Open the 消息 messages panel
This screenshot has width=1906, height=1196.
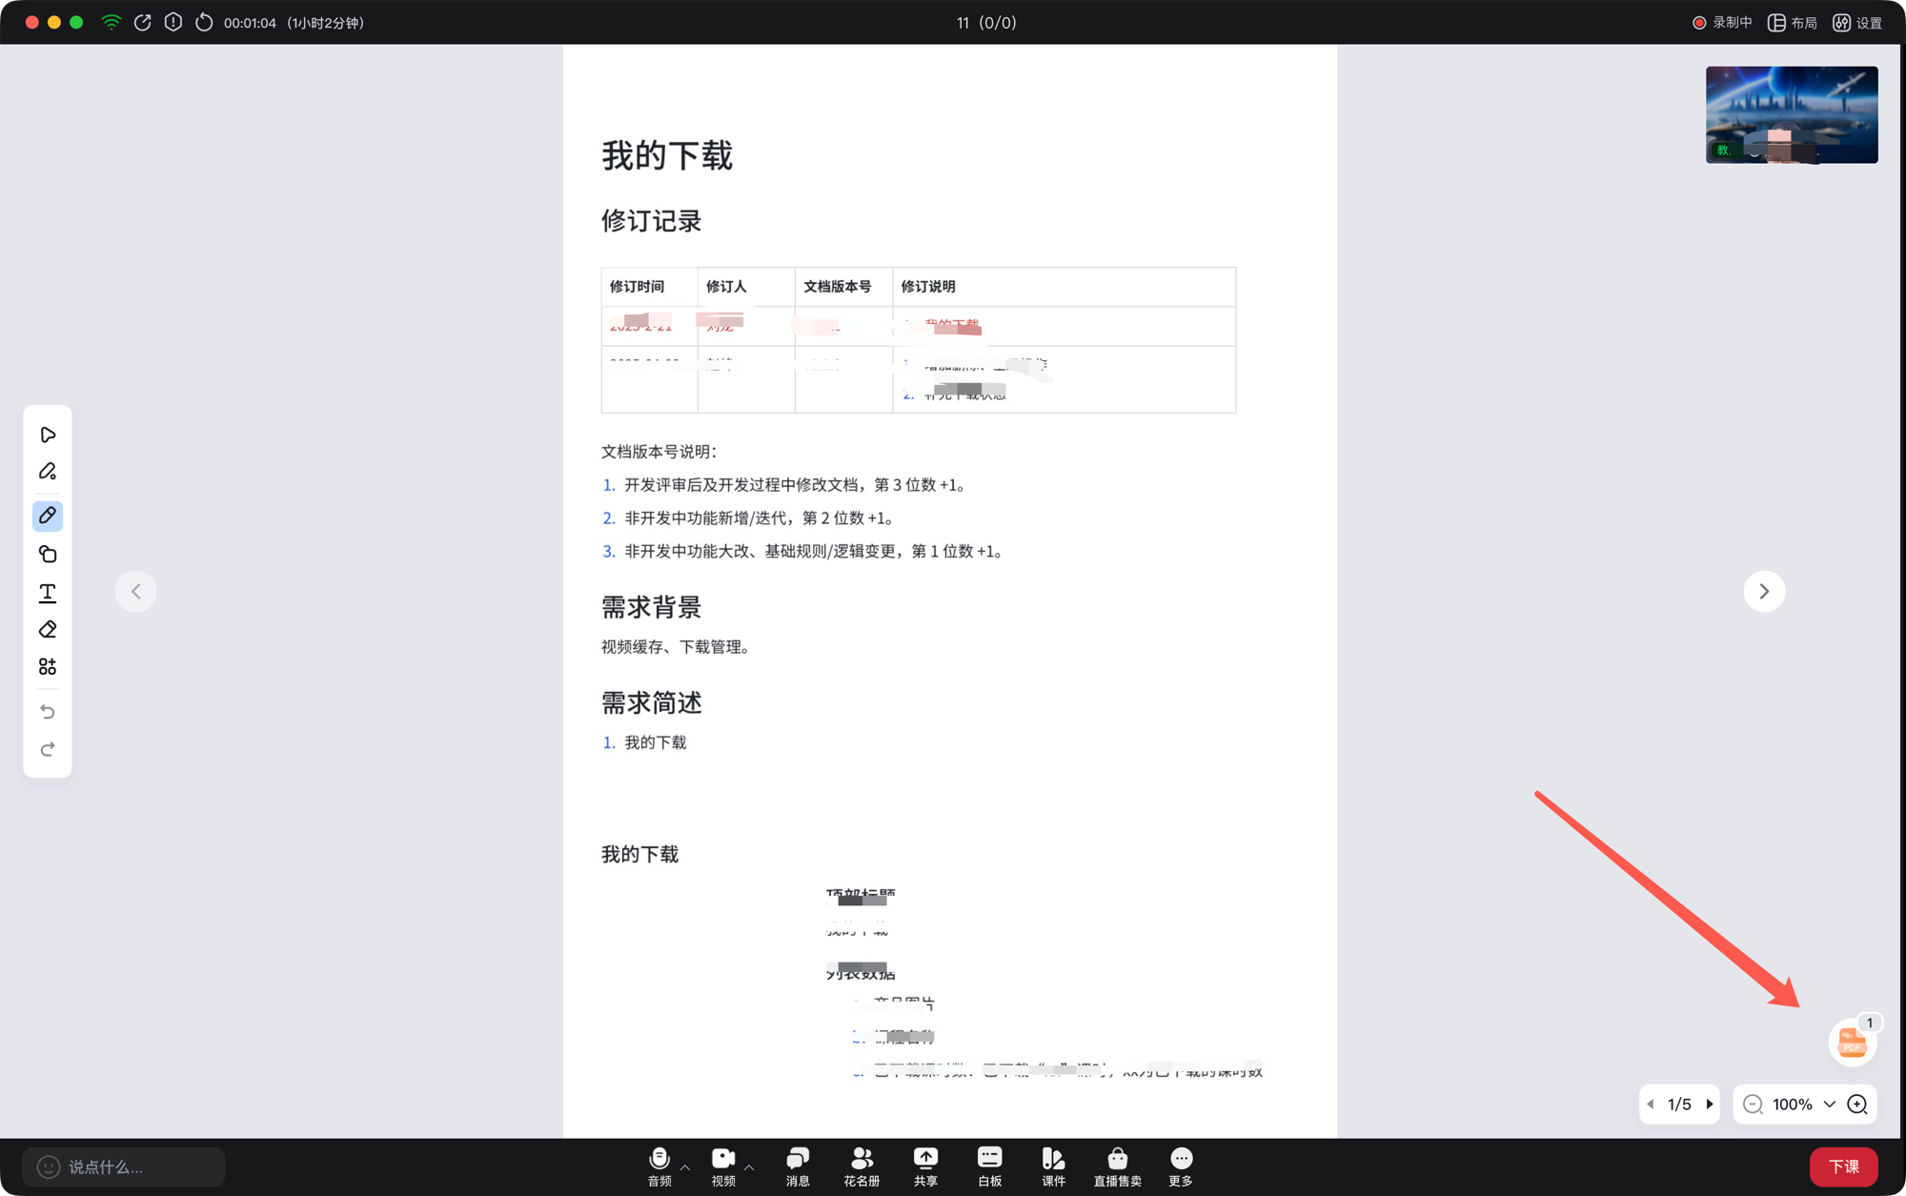point(798,1166)
